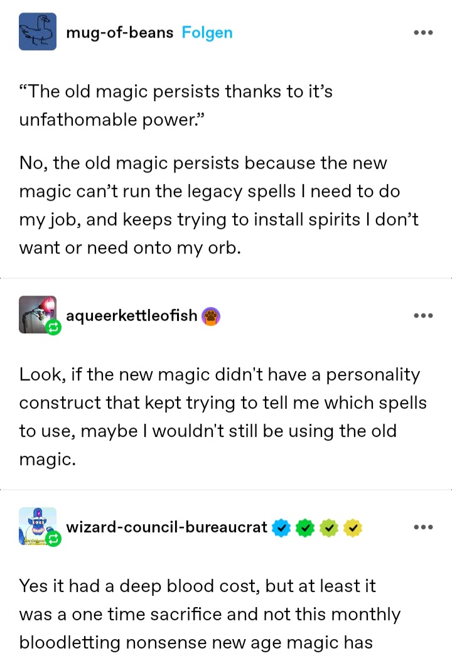Viewport: 452px width, 656px height.
Task: Follow mug-of-beans via Folgen link
Action: click(x=207, y=33)
